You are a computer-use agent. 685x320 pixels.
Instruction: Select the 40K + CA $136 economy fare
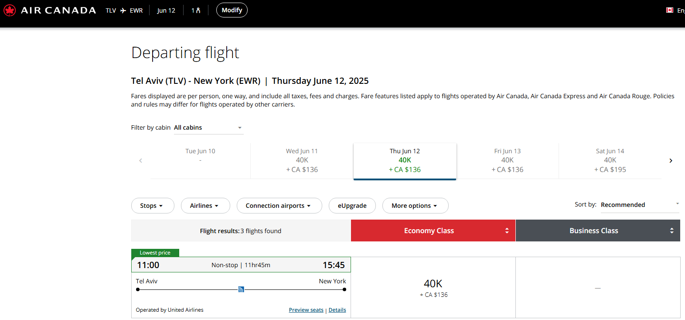433,288
